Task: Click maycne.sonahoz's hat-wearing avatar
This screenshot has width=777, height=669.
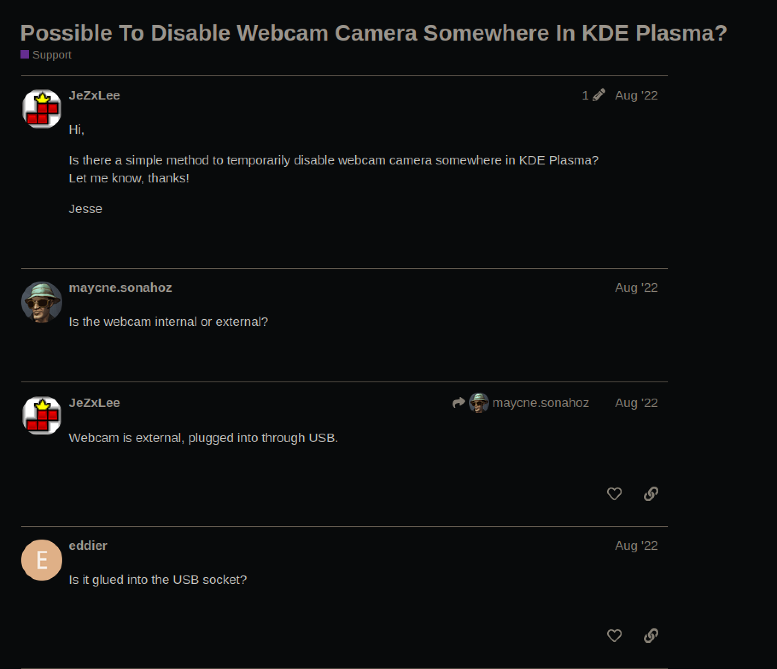Action: click(x=41, y=302)
